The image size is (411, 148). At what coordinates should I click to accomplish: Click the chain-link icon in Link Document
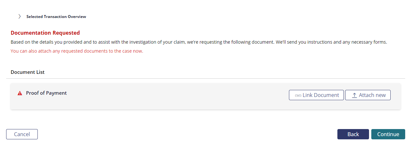[298, 95]
